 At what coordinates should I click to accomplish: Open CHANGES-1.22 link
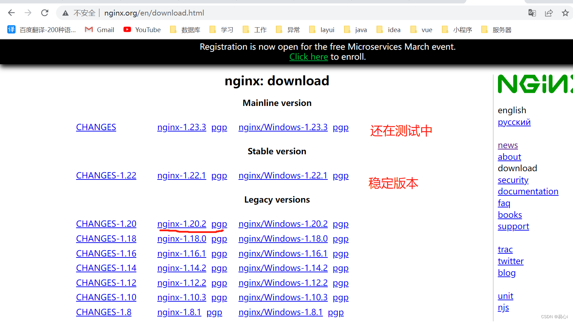pyautogui.click(x=106, y=176)
